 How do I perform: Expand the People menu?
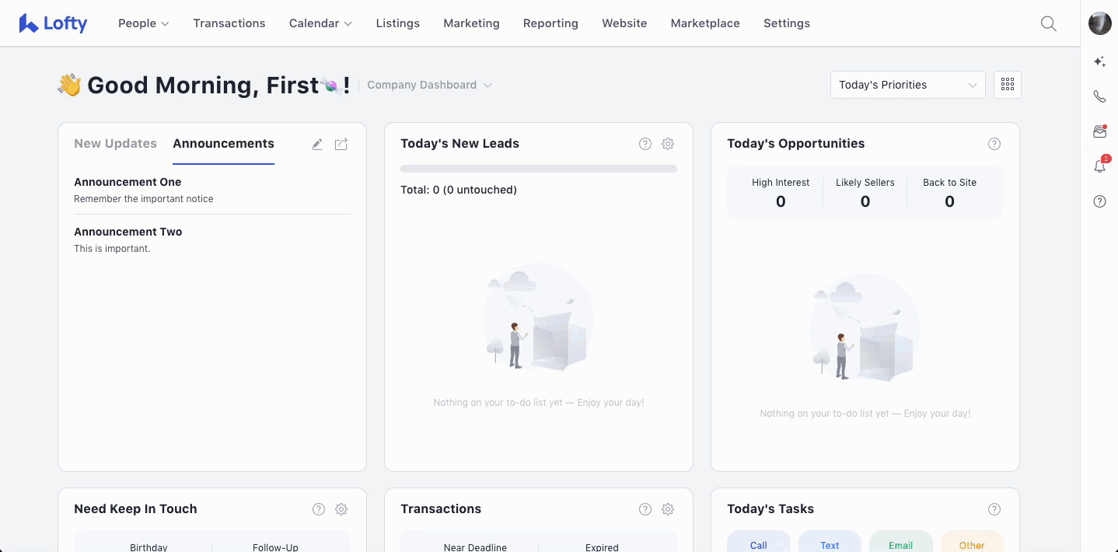143,23
